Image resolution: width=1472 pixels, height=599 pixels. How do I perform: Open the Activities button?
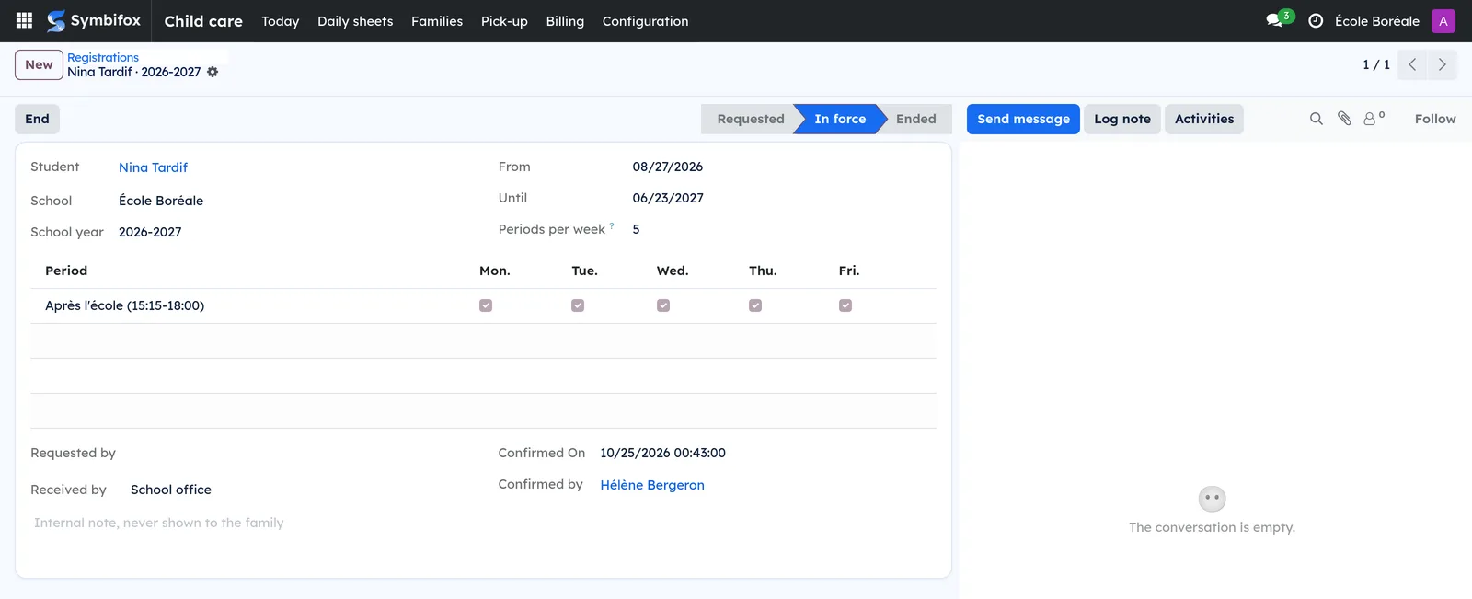point(1204,119)
